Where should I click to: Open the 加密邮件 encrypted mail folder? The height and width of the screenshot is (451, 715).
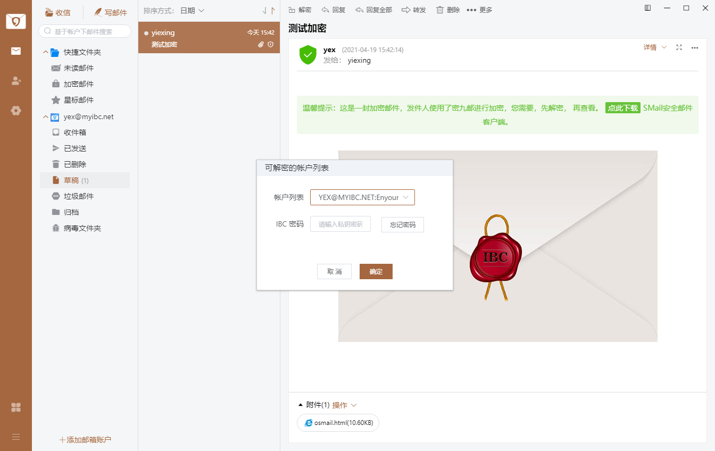pyautogui.click(x=78, y=84)
